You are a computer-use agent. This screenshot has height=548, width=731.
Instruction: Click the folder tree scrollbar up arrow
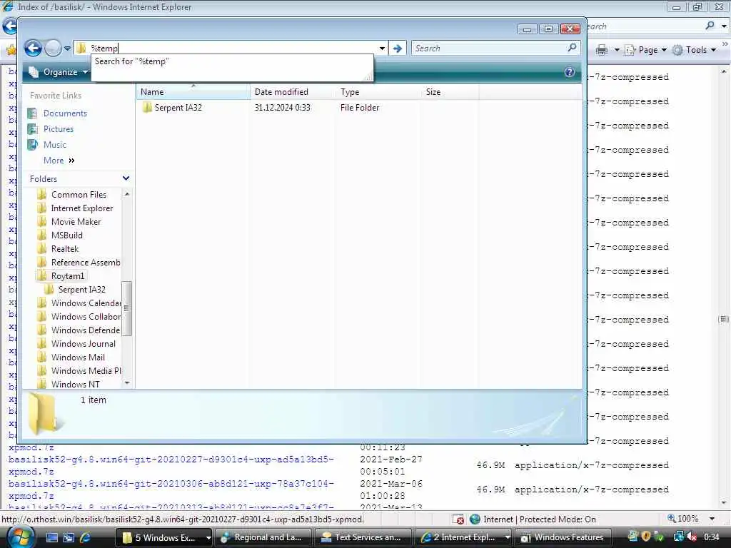pos(127,194)
